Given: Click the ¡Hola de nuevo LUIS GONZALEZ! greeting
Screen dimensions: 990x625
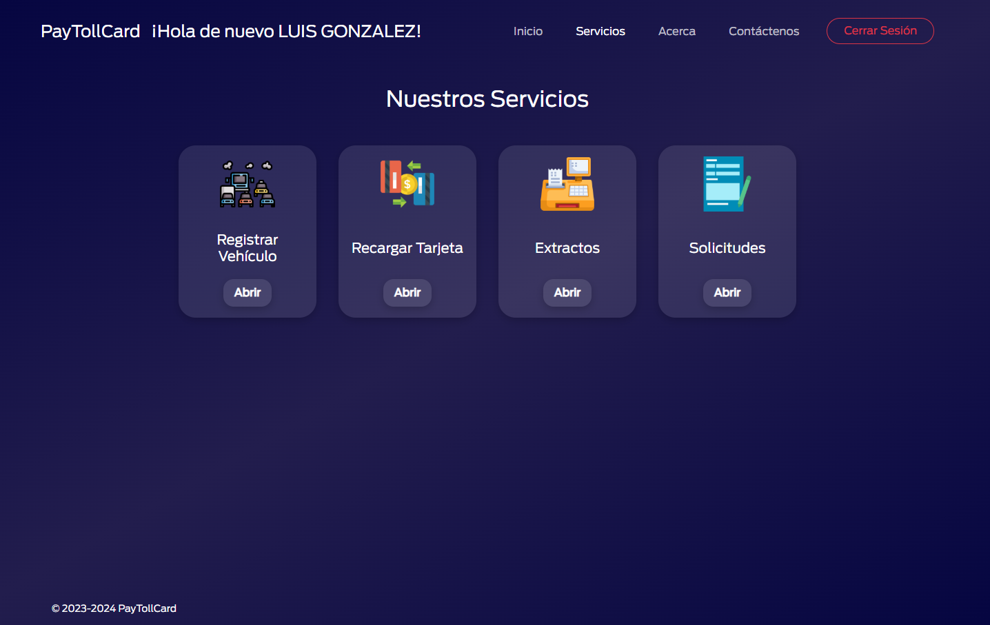Looking at the screenshot, I should 286,31.
